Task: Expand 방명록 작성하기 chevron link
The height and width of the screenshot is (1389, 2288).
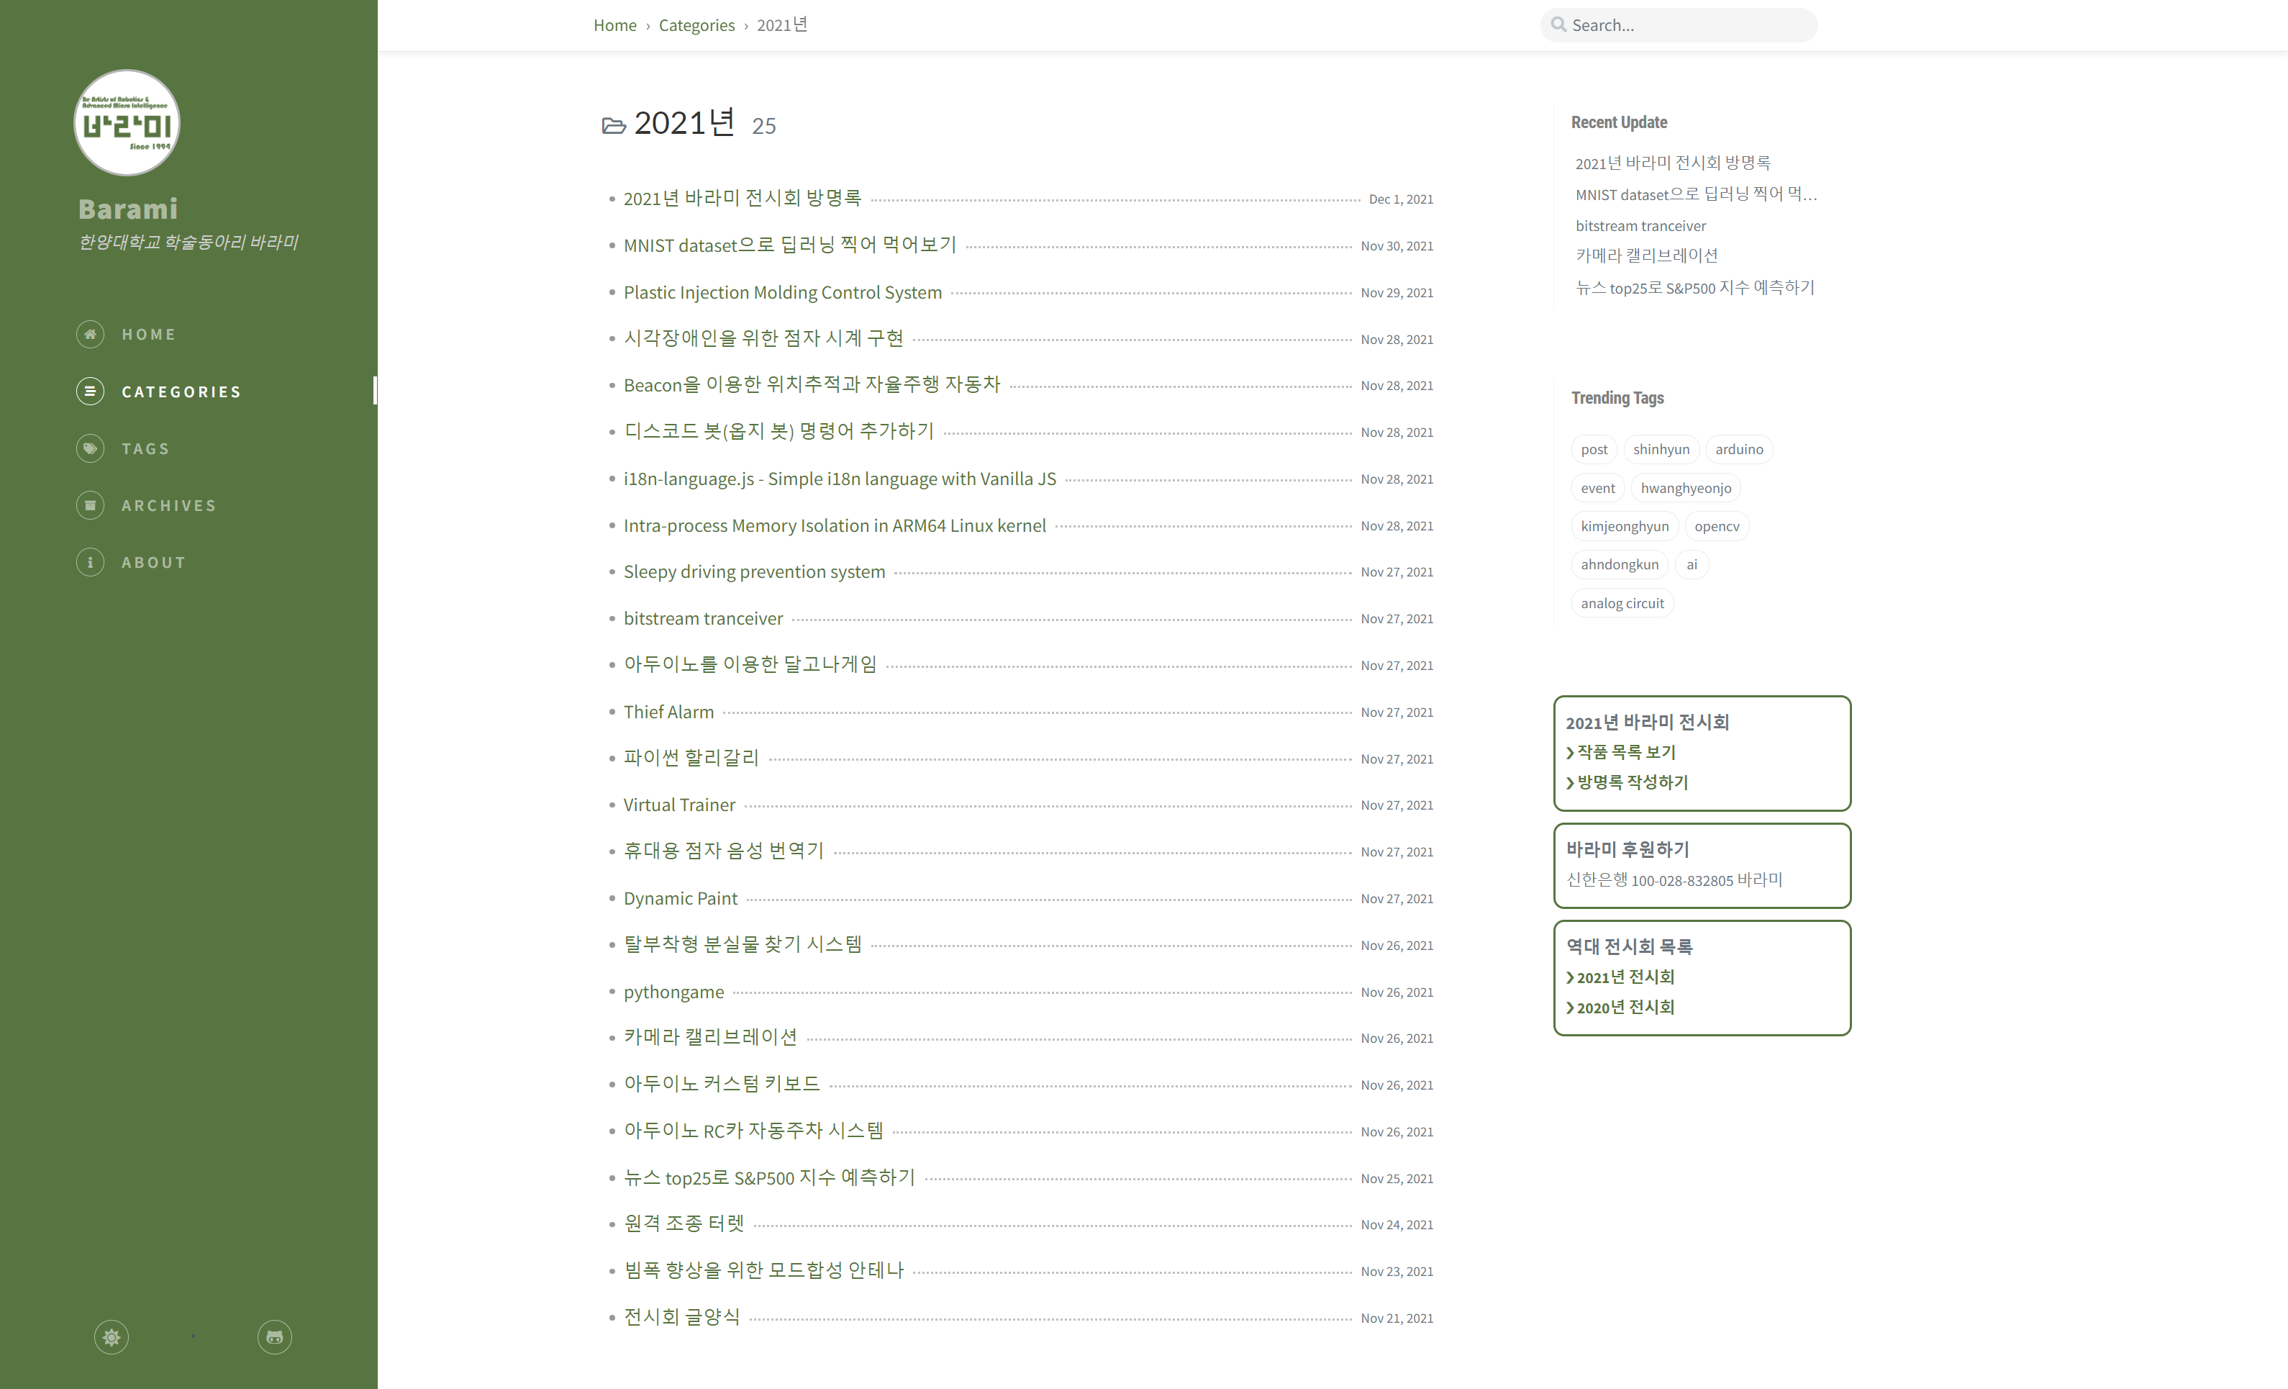Action: tap(1630, 782)
